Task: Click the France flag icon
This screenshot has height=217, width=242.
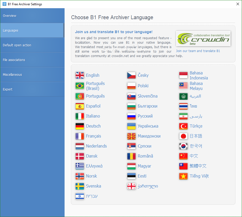Action: tap(80, 136)
